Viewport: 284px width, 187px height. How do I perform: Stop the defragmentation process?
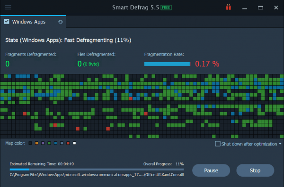tap(255, 170)
